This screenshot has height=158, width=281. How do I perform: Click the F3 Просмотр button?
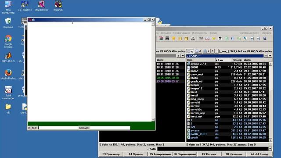coord(111,154)
